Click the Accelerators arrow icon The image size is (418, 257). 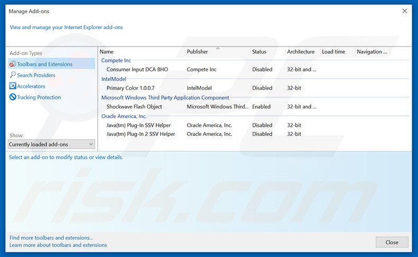click(x=13, y=86)
